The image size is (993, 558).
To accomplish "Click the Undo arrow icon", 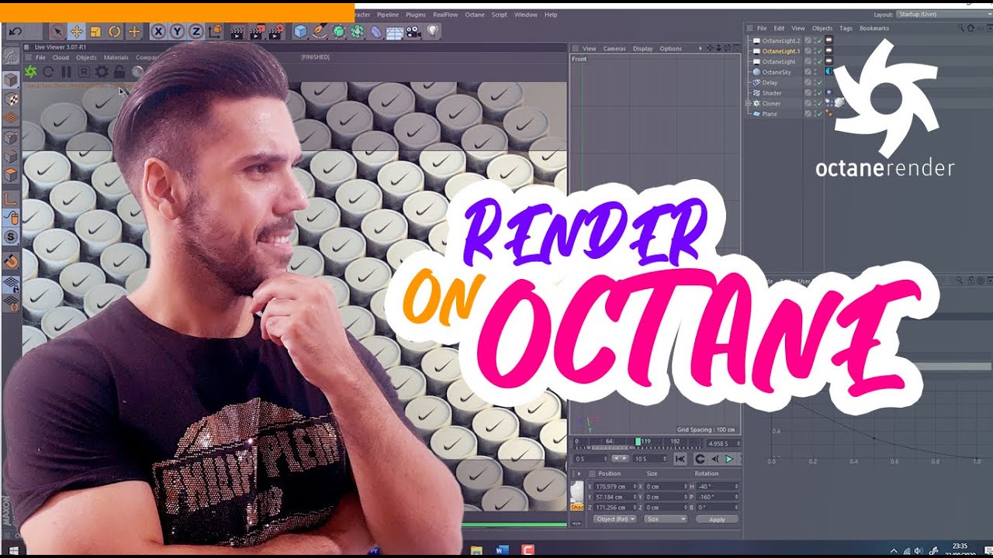I will click(15, 32).
